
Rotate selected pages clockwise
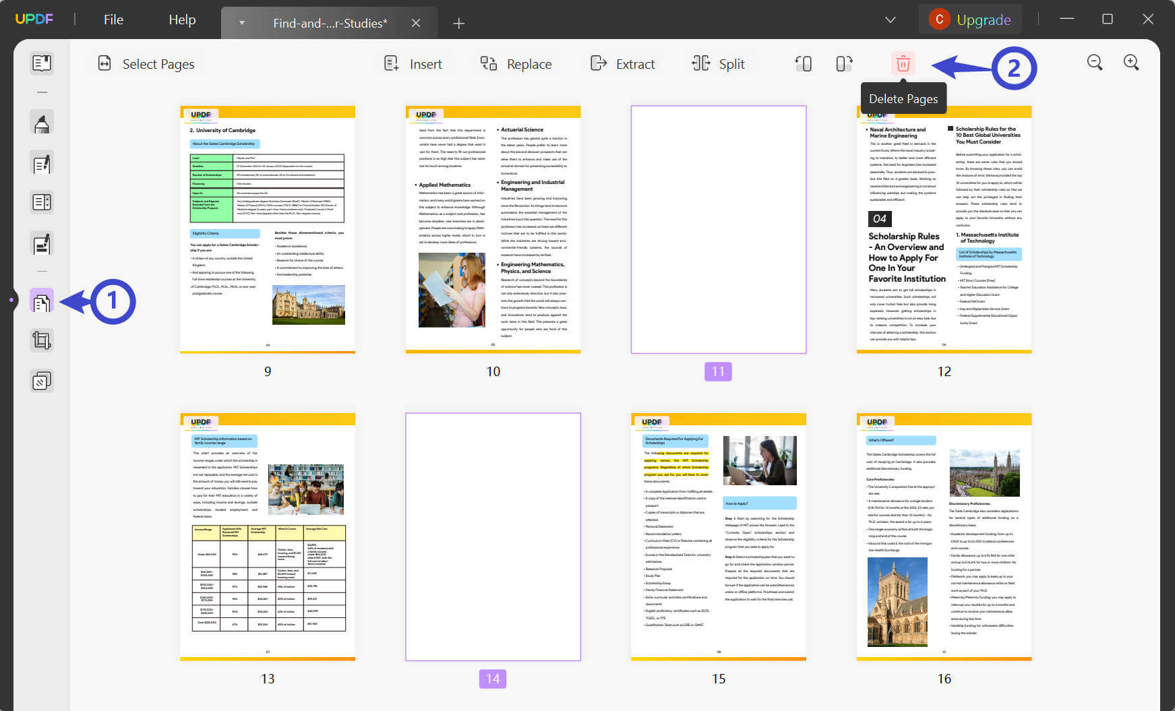pos(844,64)
